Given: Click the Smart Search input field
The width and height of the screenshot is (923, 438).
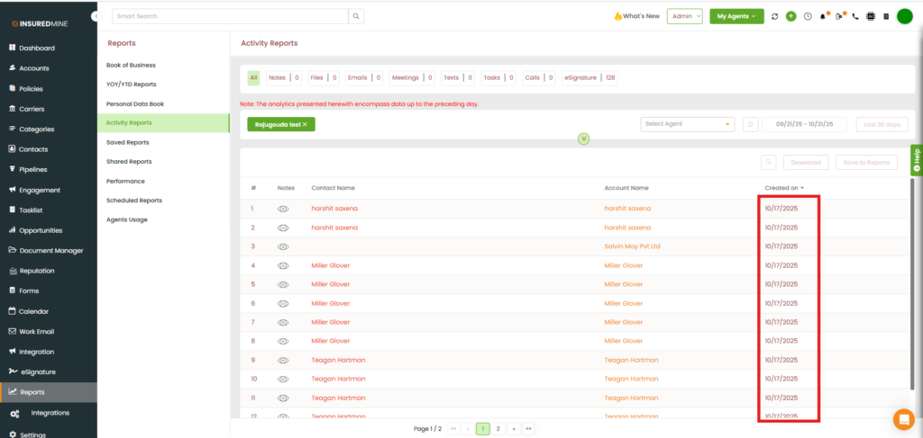Looking at the screenshot, I should 230,16.
